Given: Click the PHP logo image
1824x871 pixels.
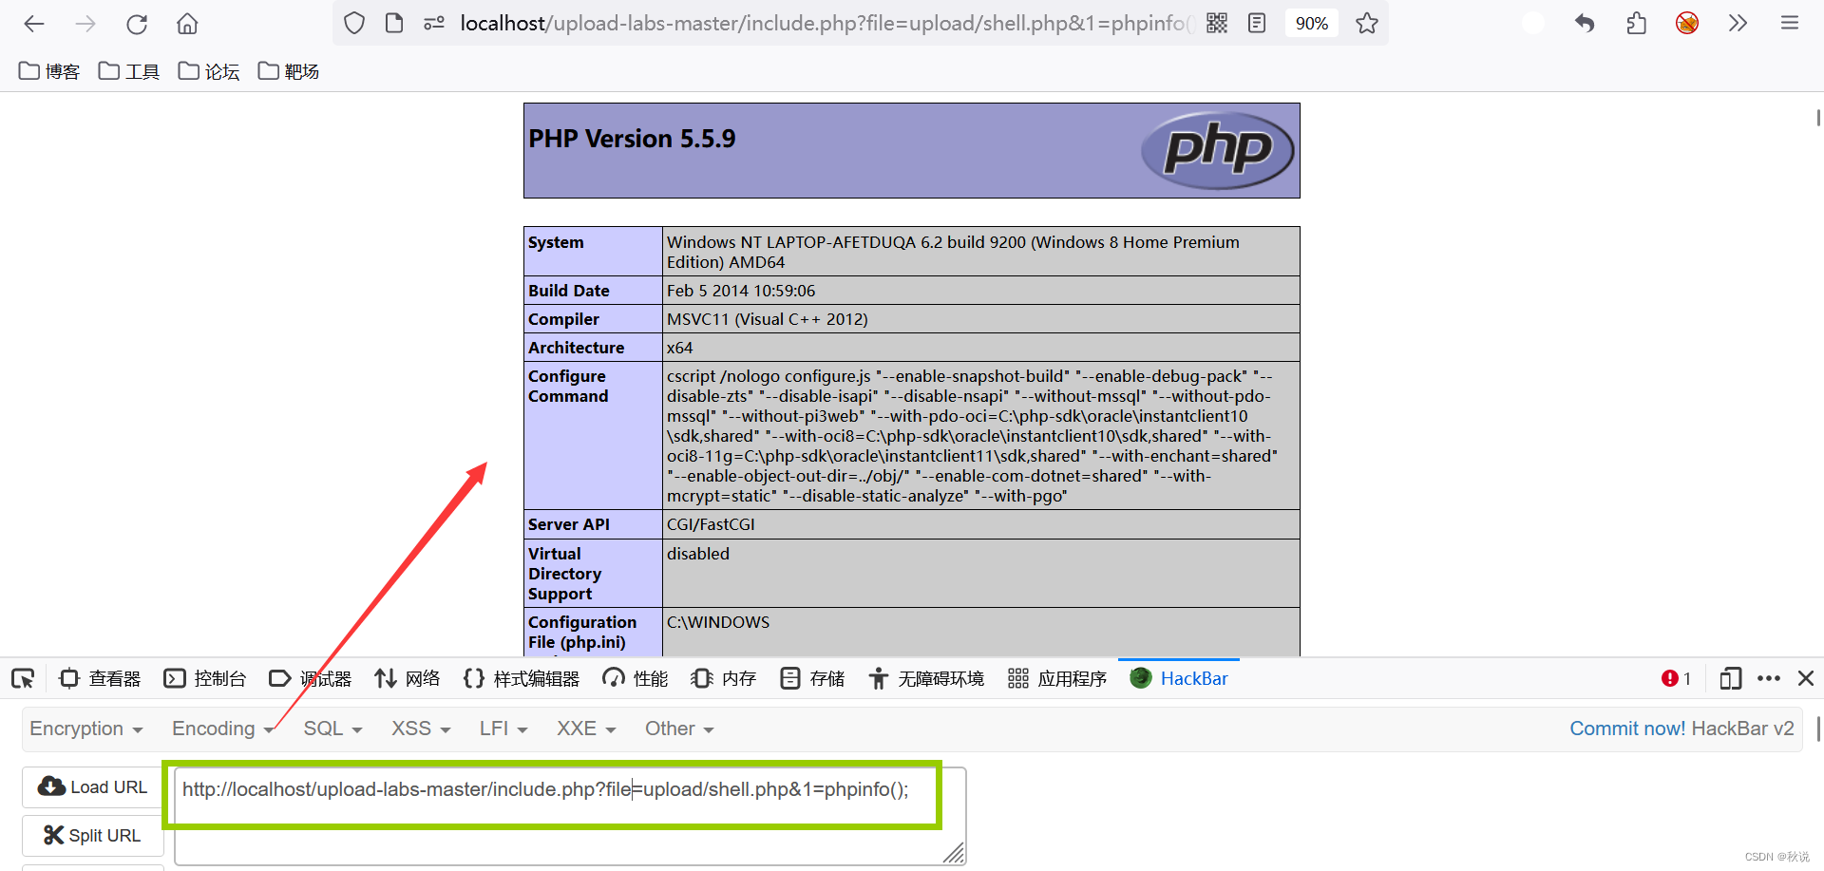Looking at the screenshot, I should pos(1218,150).
